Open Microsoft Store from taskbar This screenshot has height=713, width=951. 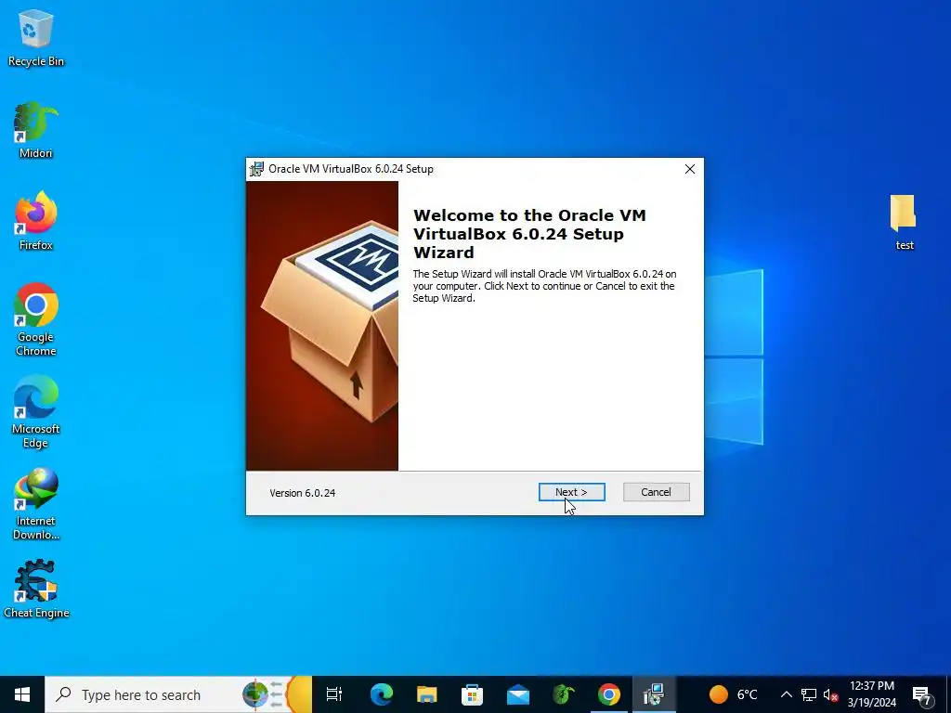click(473, 694)
